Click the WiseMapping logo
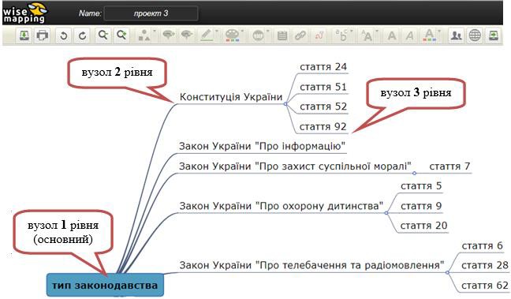The image size is (511, 299). pos(24,13)
